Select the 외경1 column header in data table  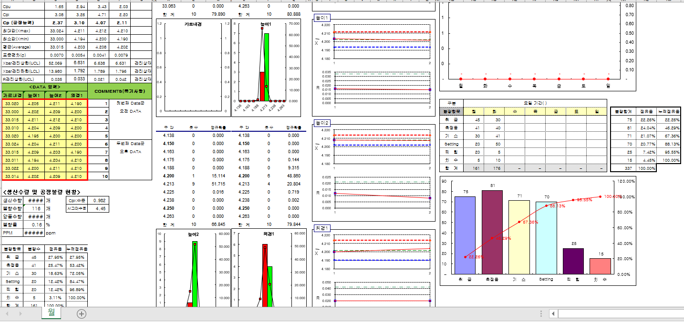pos(76,95)
